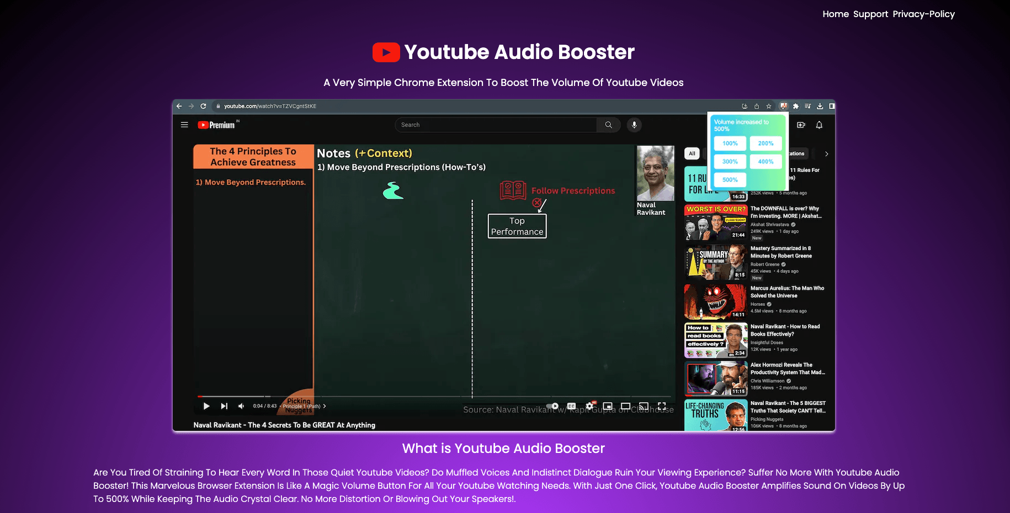Start voice search with the microphone

tap(634, 125)
